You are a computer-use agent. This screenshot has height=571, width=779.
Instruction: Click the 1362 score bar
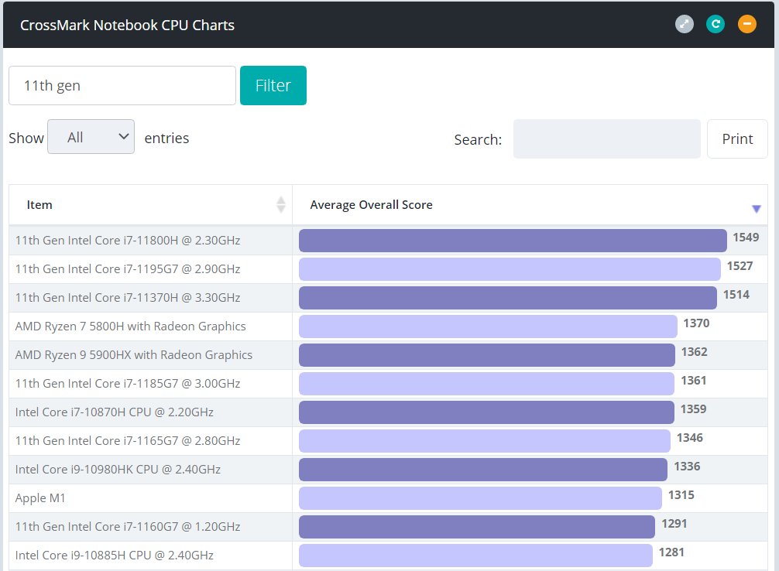point(487,355)
